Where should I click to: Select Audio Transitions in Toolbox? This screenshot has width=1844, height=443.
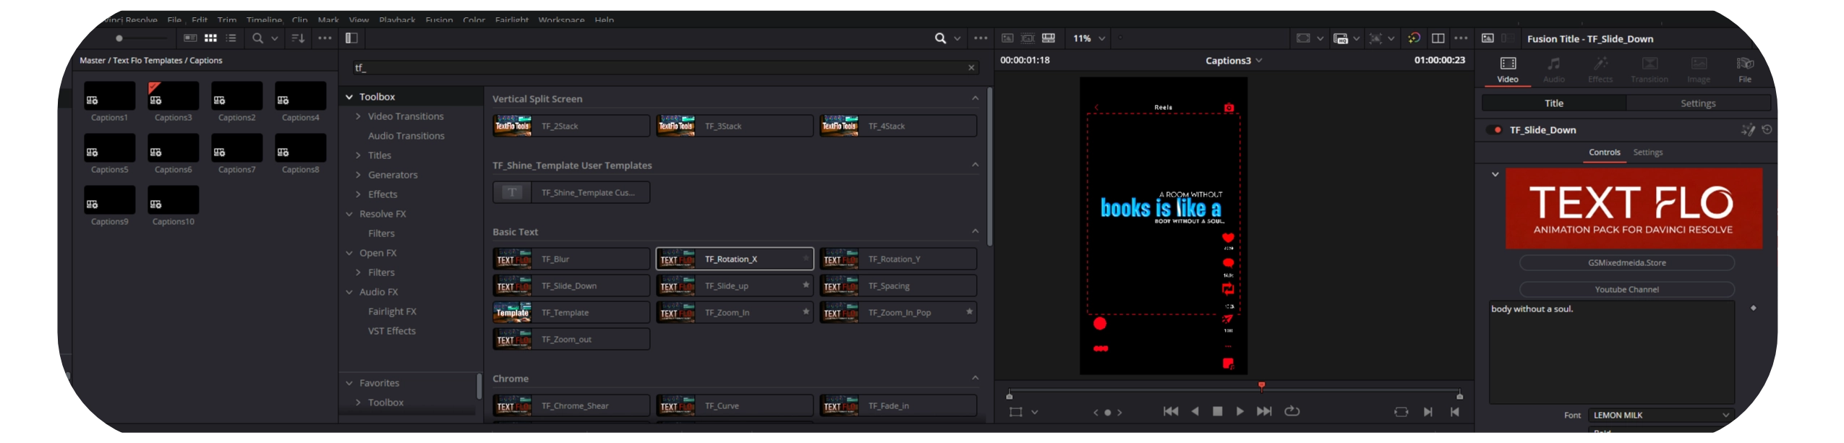tap(406, 136)
